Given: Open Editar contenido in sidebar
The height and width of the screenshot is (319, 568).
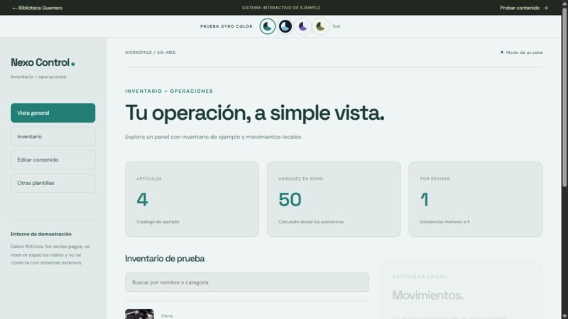Looking at the screenshot, I should 53,160.
